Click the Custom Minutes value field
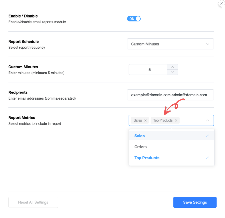225x218 pixels. (x=148, y=70)
